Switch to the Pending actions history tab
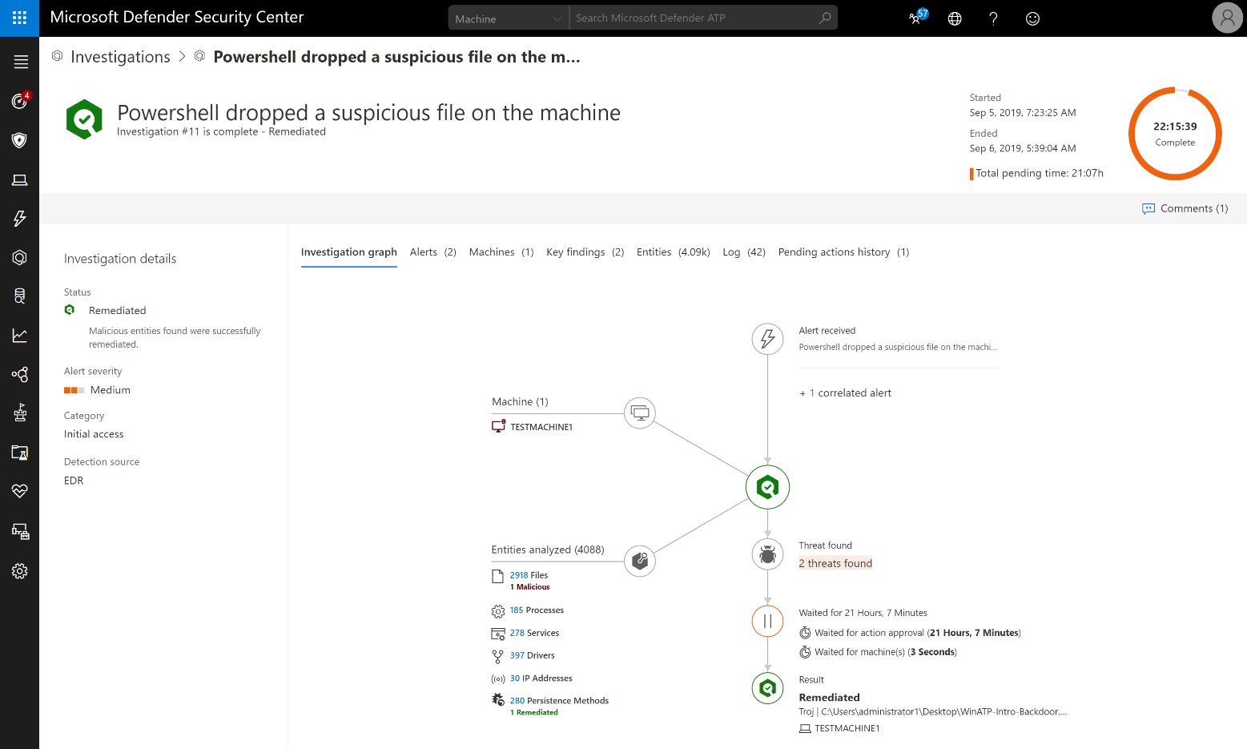Viewport: 1247px width, 749px height. tap(843, 252)
